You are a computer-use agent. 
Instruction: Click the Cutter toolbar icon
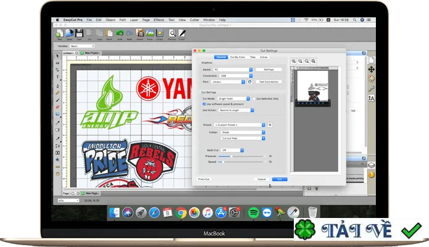[x=182, y=33]
